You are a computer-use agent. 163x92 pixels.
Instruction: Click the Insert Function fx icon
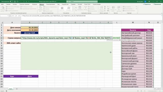point(19,16)
